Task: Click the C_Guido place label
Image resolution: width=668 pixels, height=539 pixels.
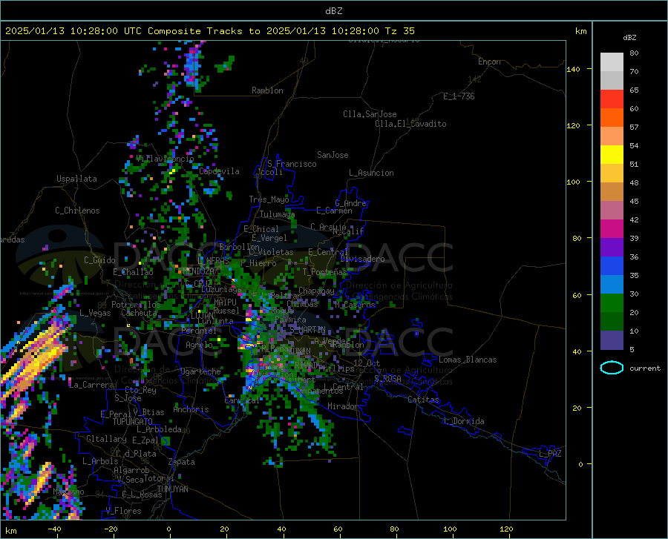Action: click(x=99, y=260)
